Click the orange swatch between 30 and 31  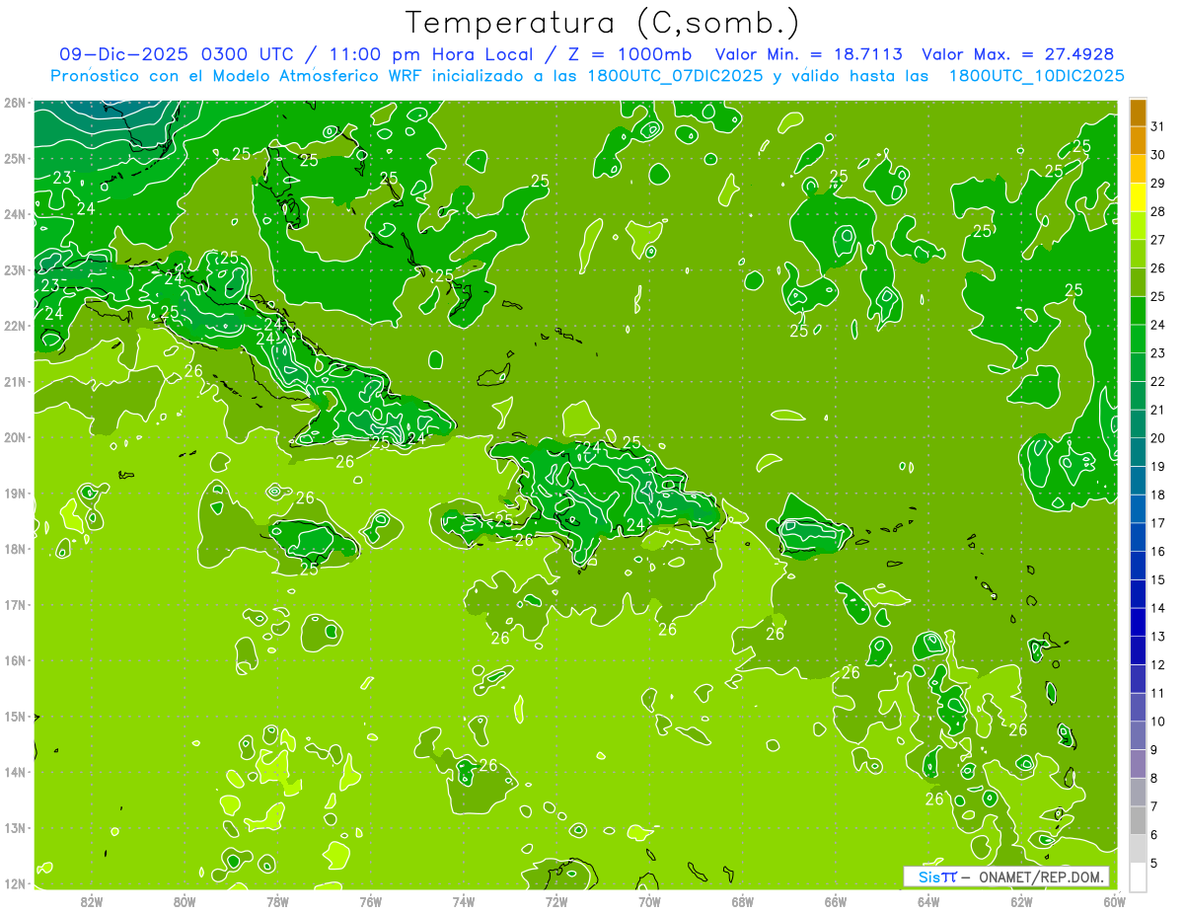(1138, 141)
